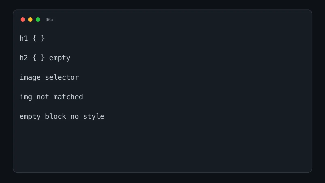Click the word no before style
Image resolution: width=325 pixels, height=183 pixels.
coord(75,117)
